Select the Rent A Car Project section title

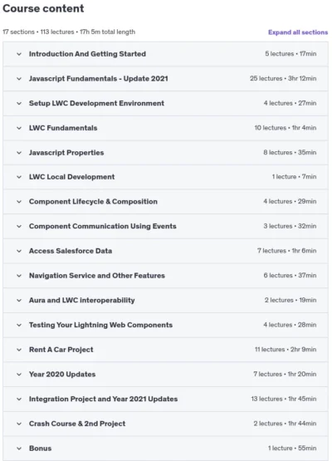61,350
